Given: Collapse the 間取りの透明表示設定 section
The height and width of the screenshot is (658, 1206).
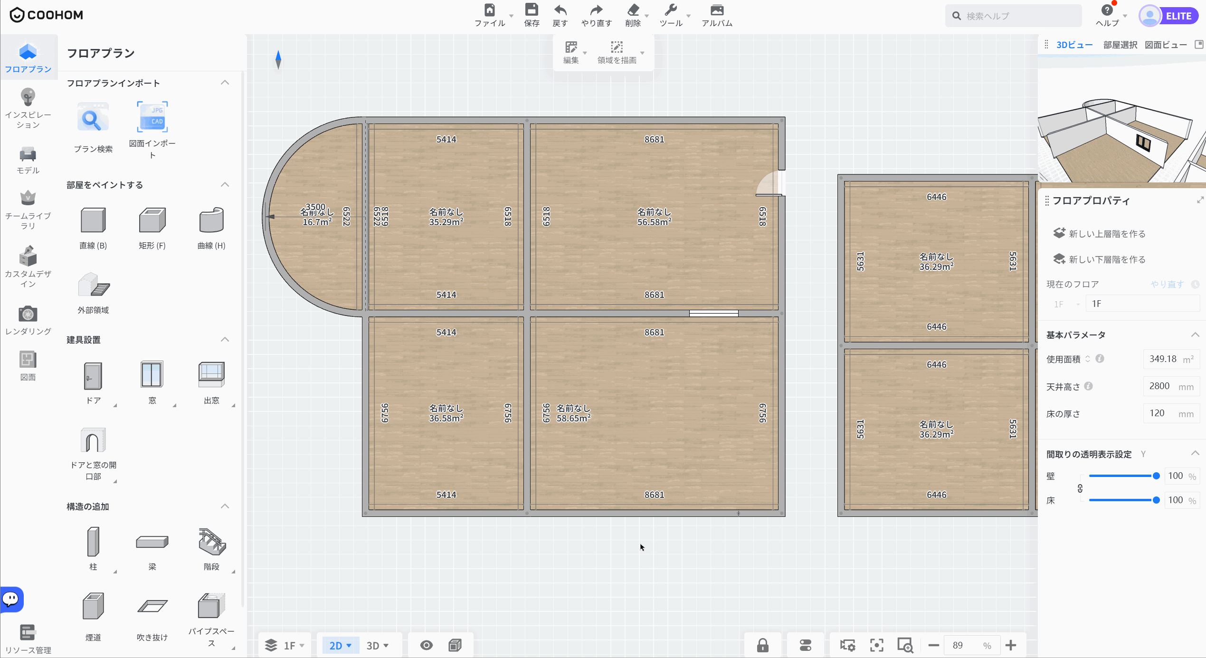Looking at the screenshot, I should pos(1196,454).
